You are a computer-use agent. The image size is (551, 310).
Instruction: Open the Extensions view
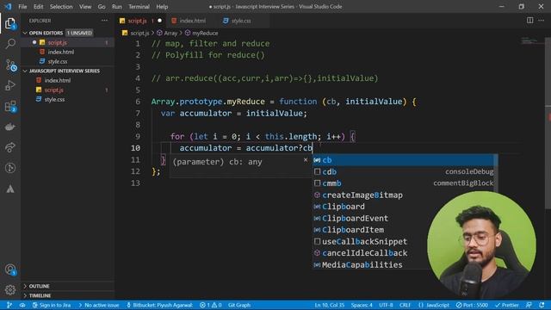10,106
